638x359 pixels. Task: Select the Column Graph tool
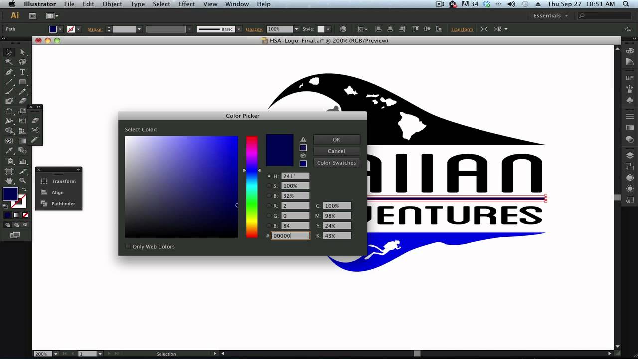coord(22,161)
